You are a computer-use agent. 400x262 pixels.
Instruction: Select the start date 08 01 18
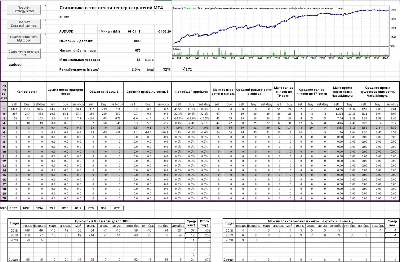click(x=134, y=31)
